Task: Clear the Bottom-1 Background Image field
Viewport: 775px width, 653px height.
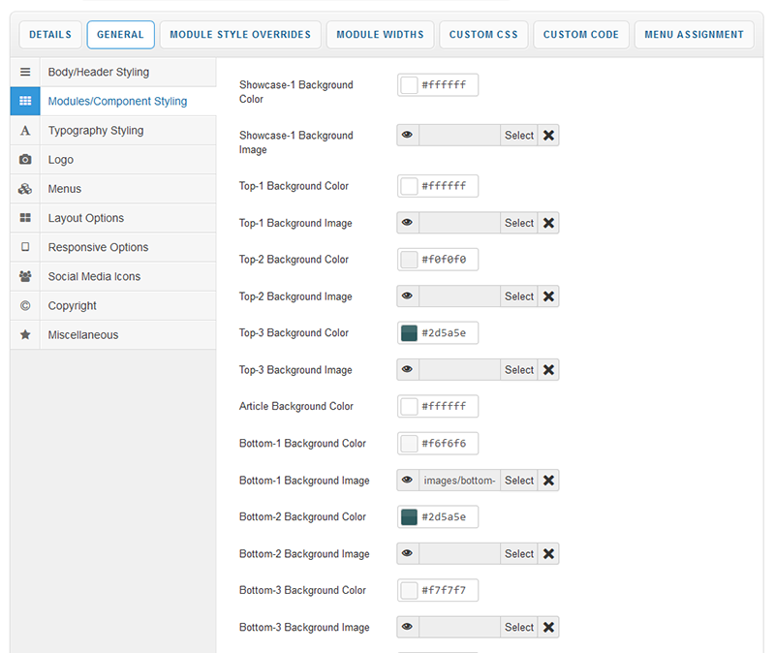Action: click(548, 481)
